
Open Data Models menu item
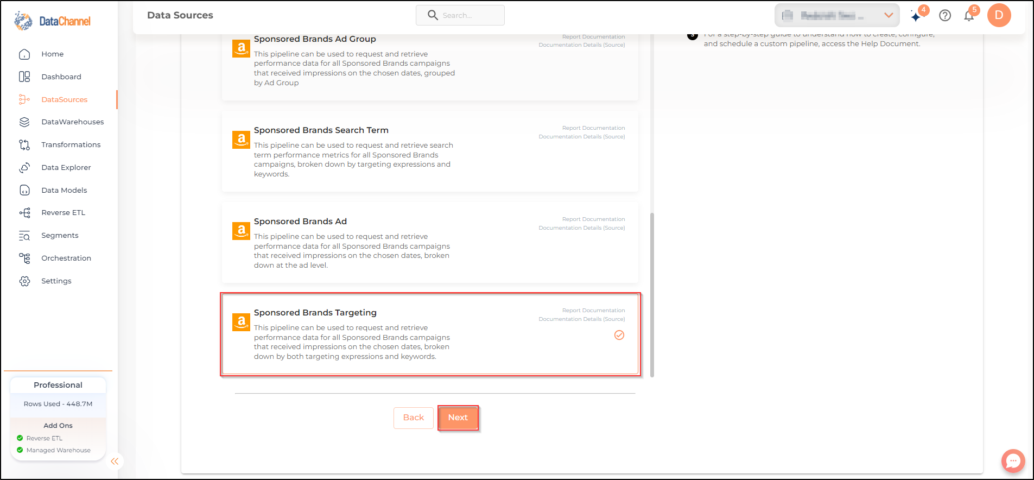(x=64, y=190)
